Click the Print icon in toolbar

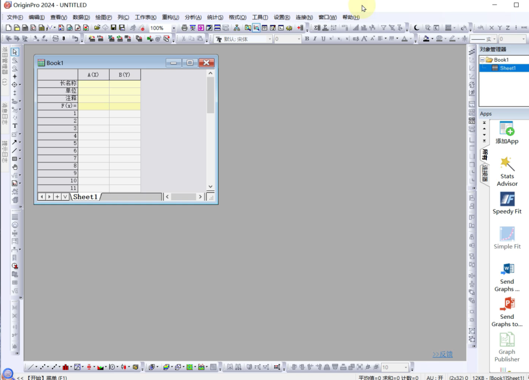(x=184, y=28)
